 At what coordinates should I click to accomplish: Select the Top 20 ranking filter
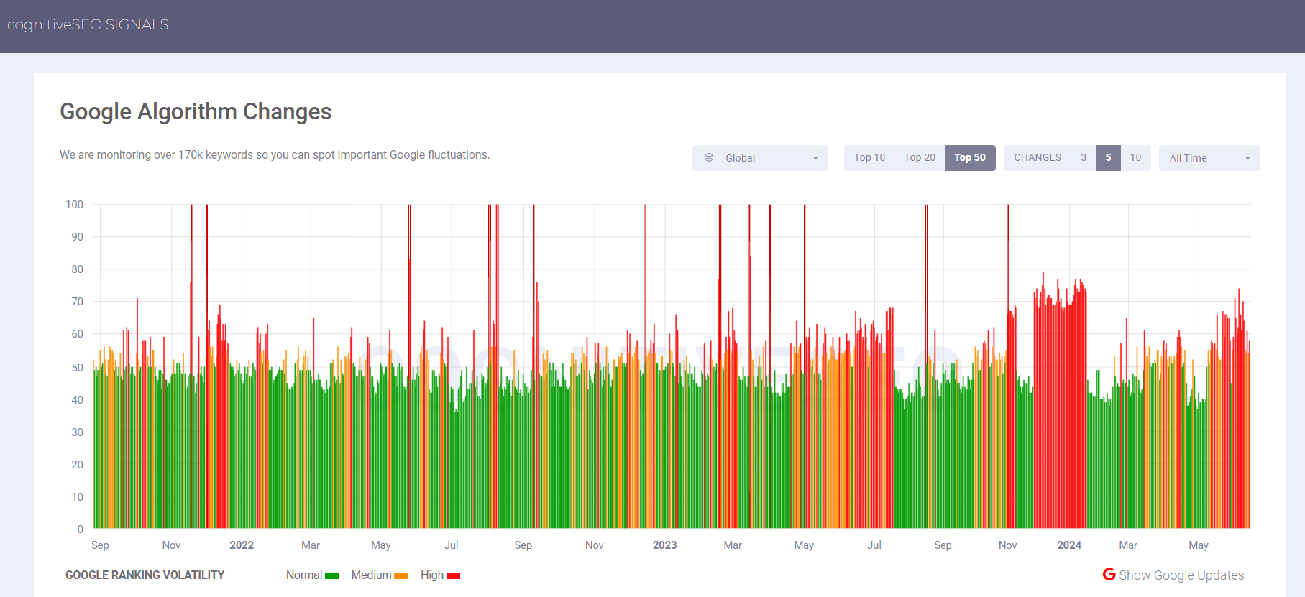[920, 158]
